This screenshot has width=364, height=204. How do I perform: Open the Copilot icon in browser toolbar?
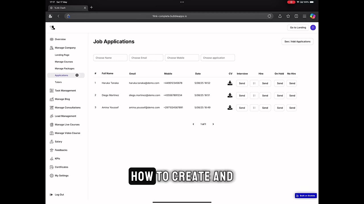pos(313,16)
